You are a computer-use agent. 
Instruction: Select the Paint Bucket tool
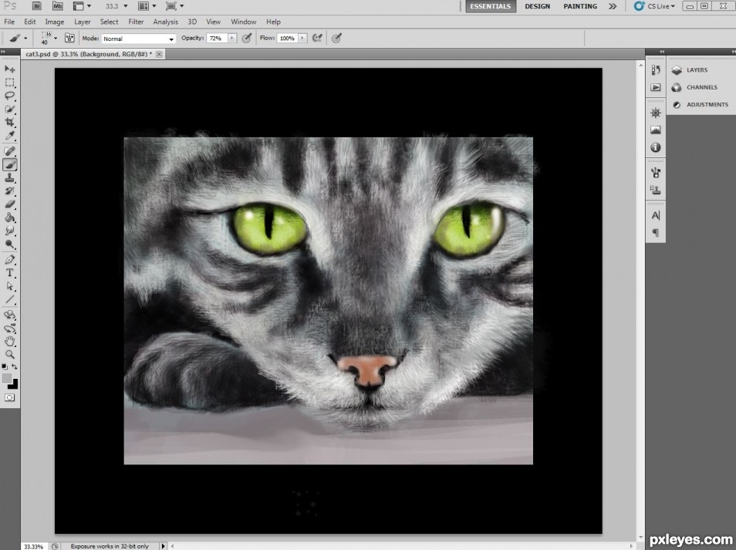coord(10,218)
